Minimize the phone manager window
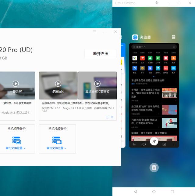Image resolution: width=195 pixels, height=196 pixels. point(105,32)
